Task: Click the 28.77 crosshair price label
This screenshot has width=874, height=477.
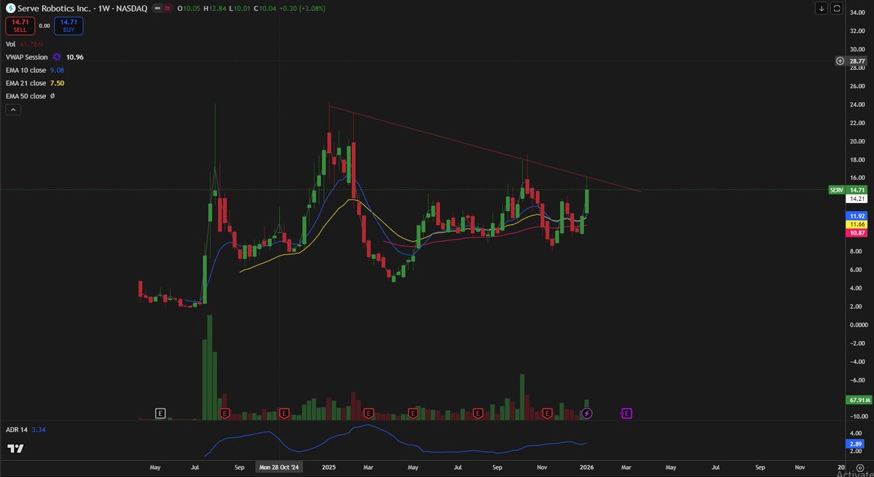Action: (x=855, y=61)
